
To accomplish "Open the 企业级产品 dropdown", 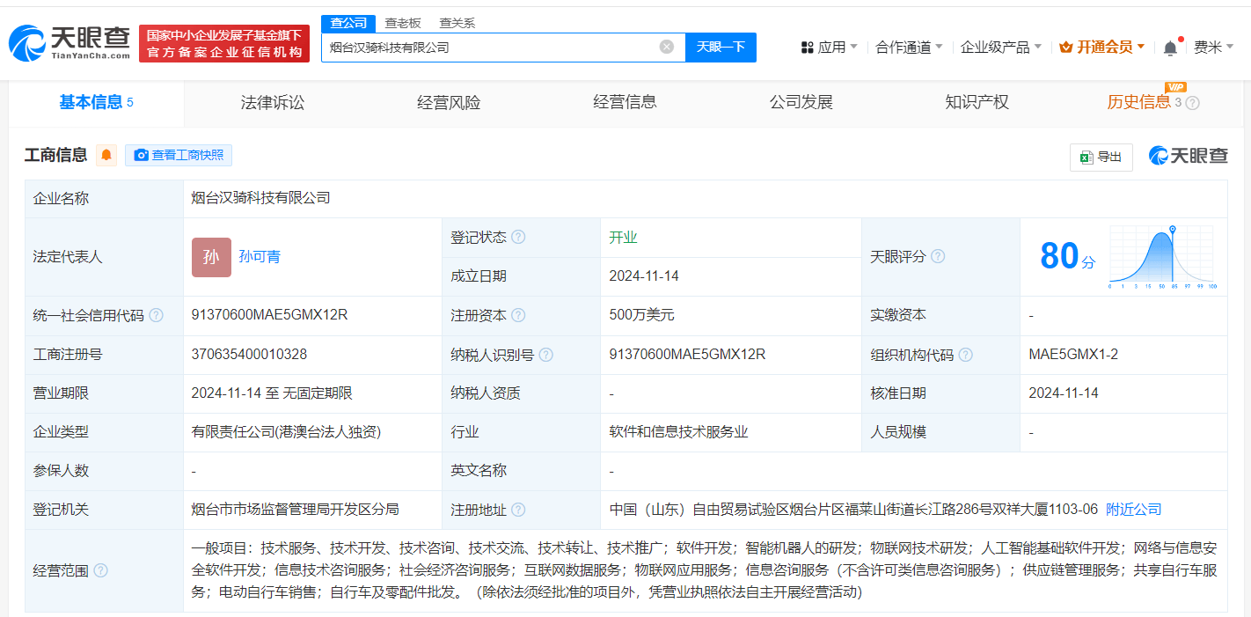I will click(1000, 47).
